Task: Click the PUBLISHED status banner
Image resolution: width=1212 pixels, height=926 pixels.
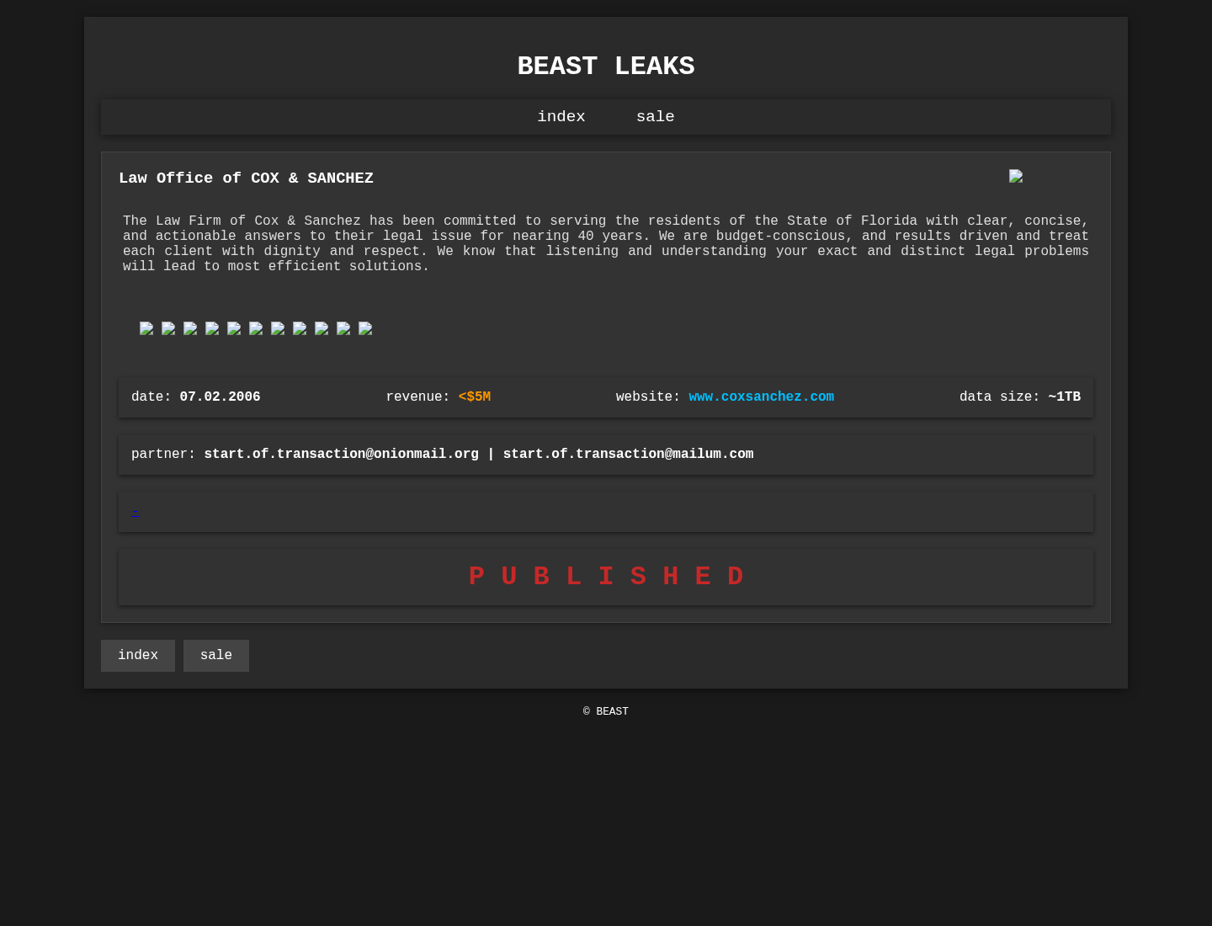Action: (x=606, y=577)
